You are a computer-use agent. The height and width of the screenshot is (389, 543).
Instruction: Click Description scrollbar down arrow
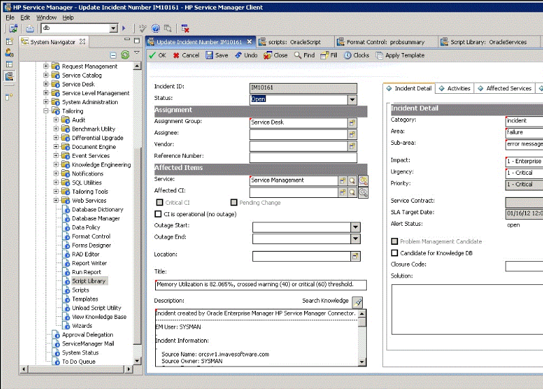pos(362,362)
